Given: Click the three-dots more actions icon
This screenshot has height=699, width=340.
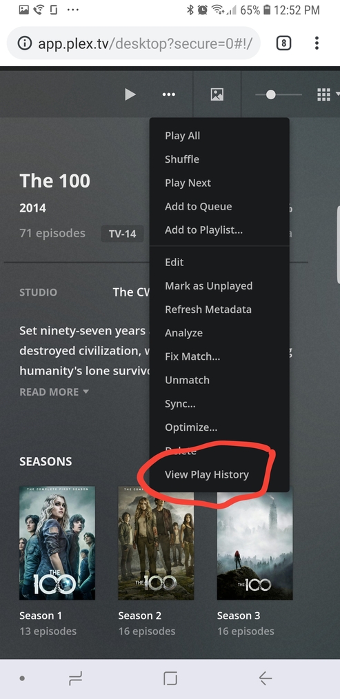Looking at the screenshot, I should click(x=169, y=94).
